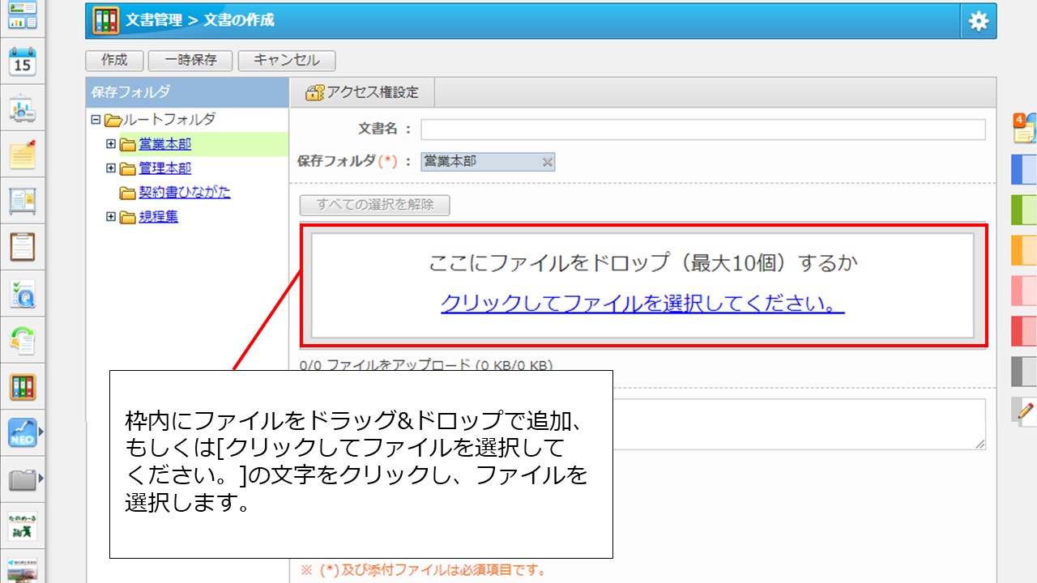Image resolution: width=1037 pixels, height=583 pixels.
Task: Open the document search icon with checkmarks
Action: tap(23, 295)
